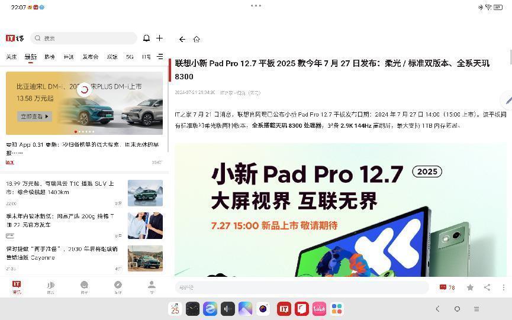Open the split-screen handle at top center
The image size is (512, 320).
(x=256, y=5)
